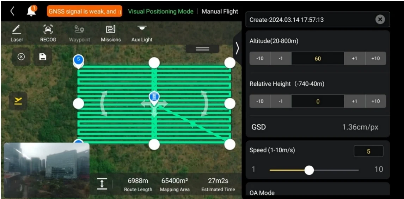This screenshot has width=404, height=199.
Task: Select the bottom-right white area handle
Action: pos(229,144)
